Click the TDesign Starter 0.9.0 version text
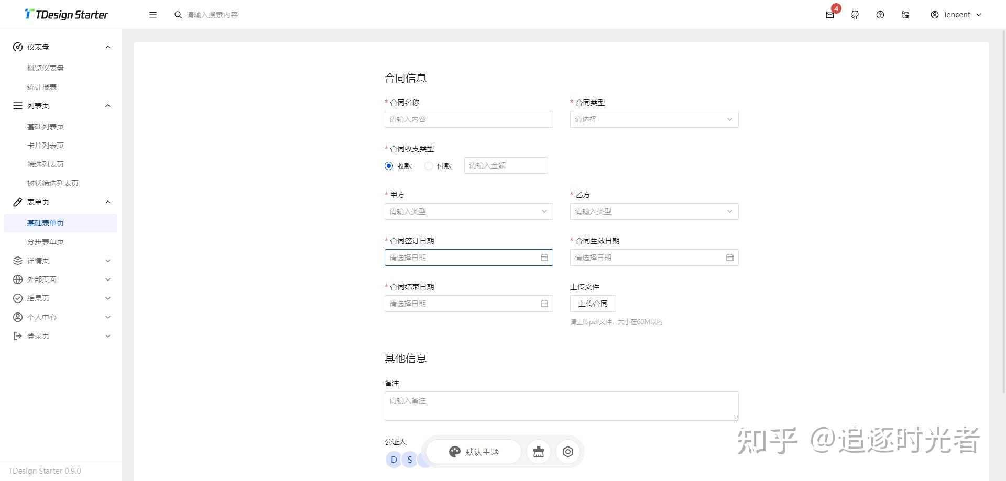 (x=45, y=471)
